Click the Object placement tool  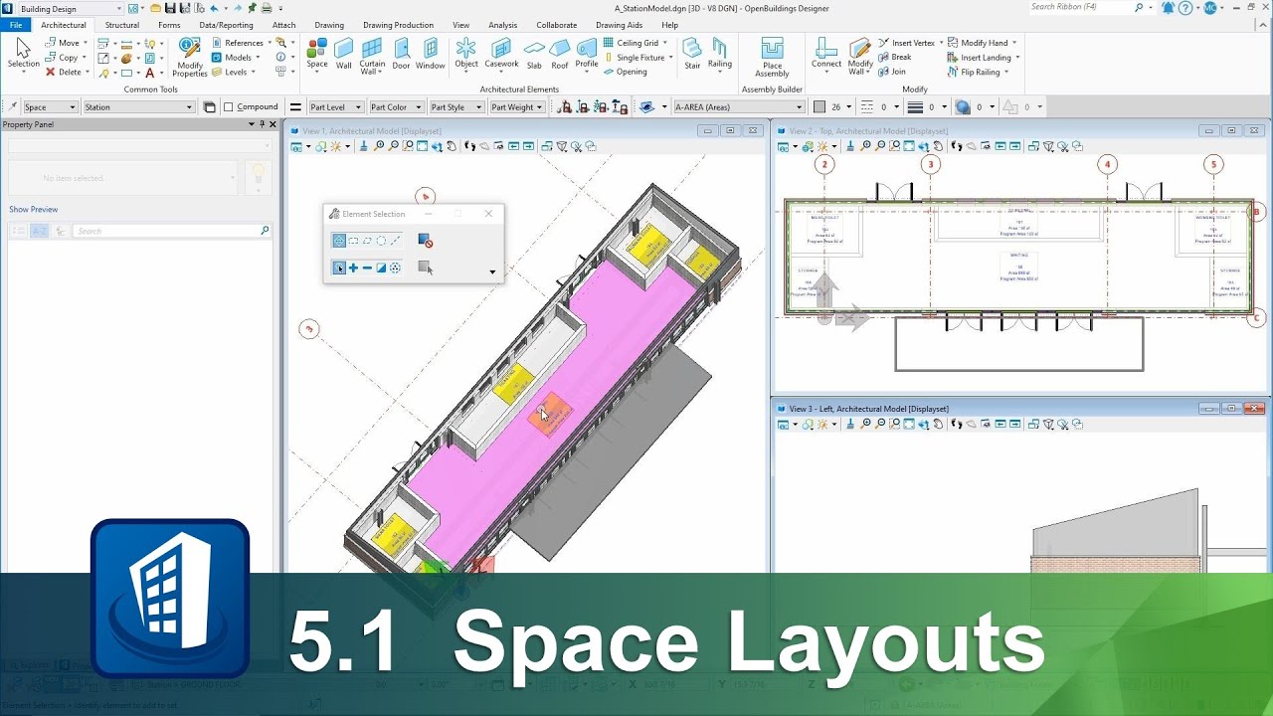(465, 54)
